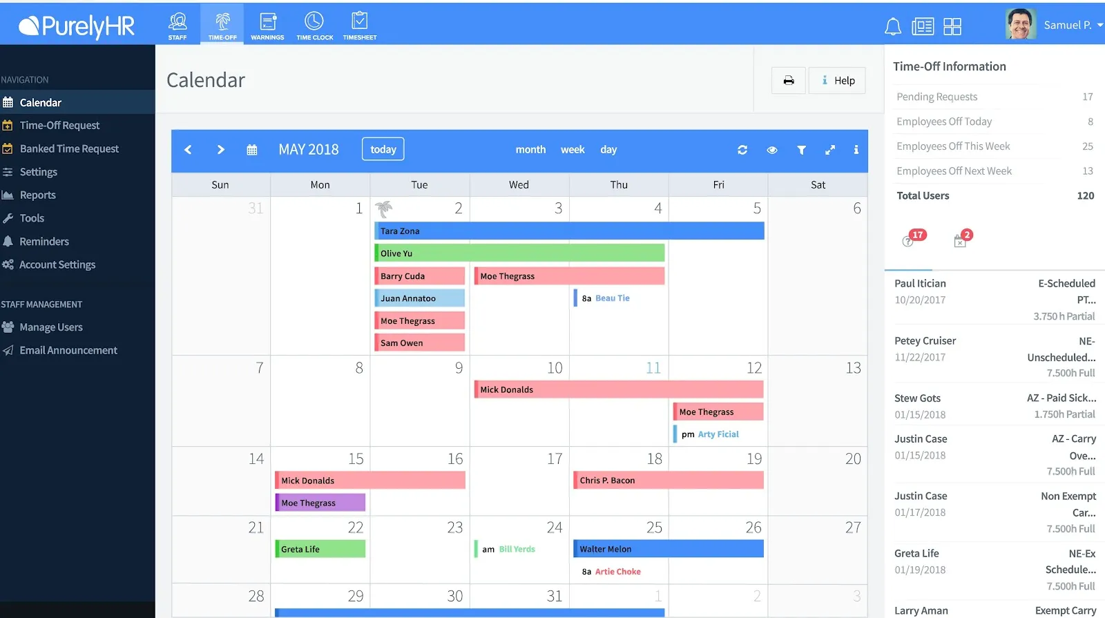Image resolution: width=1105 pixels, height=618 pixels.
Task: Open notifications bell icon
Action: 893,26
